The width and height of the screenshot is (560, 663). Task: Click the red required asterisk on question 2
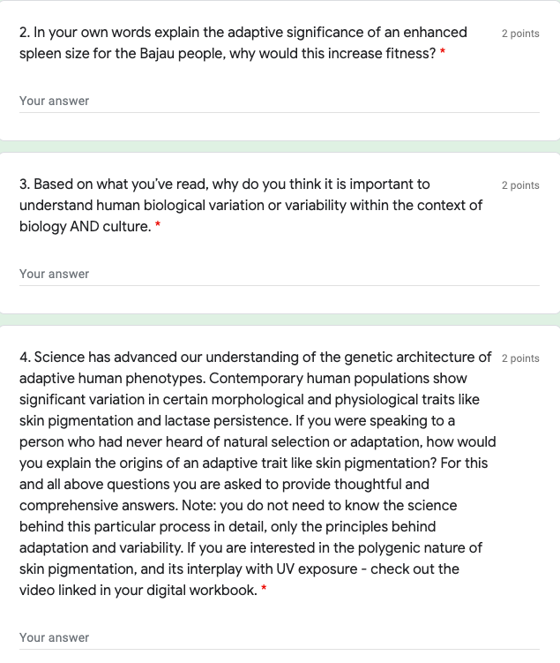pos(443,54)
